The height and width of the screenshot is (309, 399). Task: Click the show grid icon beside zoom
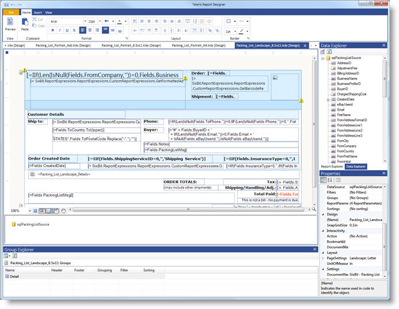(x=35, y=211)
